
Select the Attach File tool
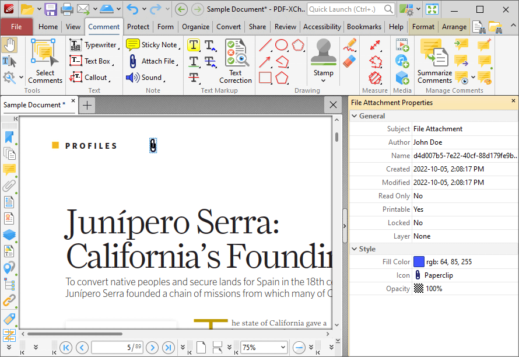coord(153,61)
